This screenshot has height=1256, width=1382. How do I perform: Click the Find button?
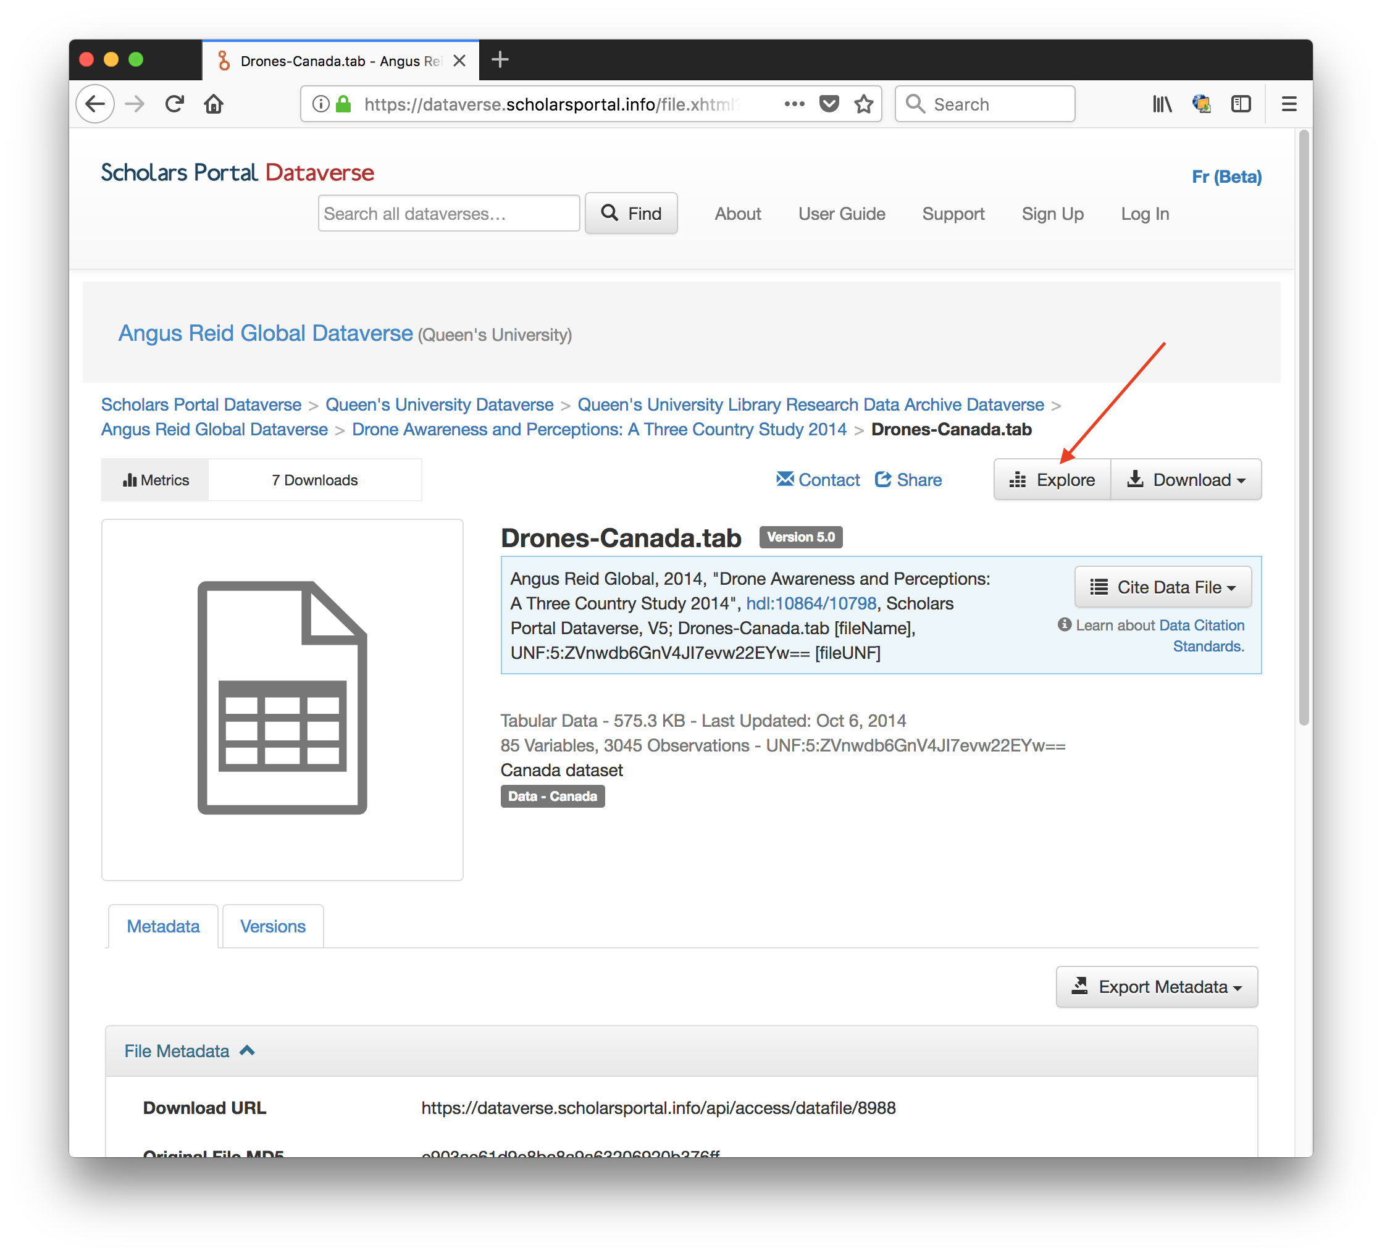tap(630, 213)
